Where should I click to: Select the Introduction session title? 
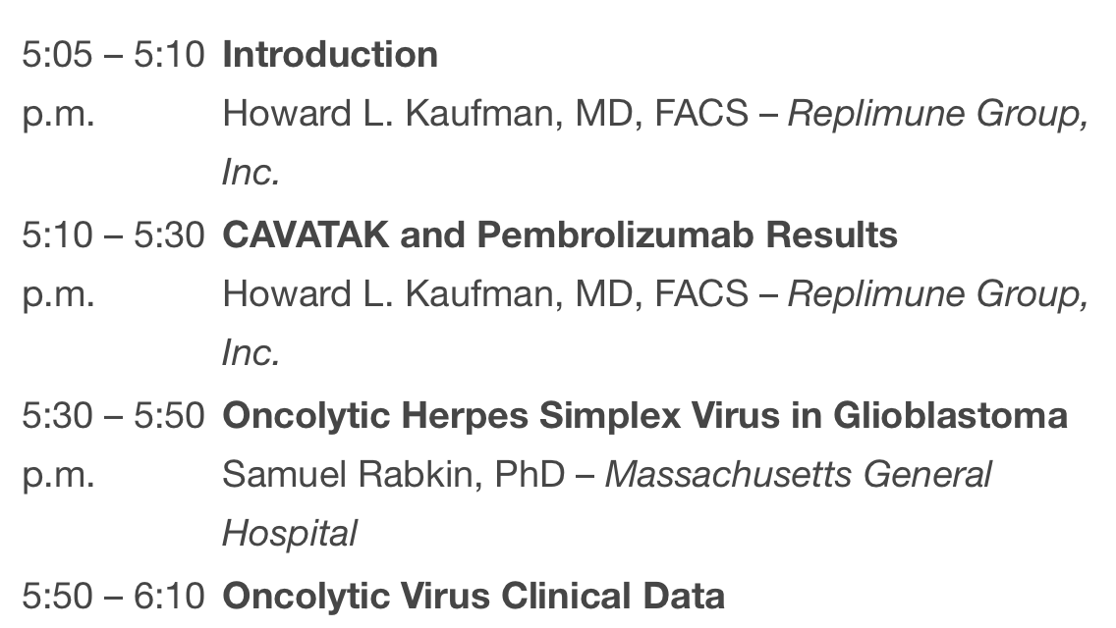tap(330, 55)
